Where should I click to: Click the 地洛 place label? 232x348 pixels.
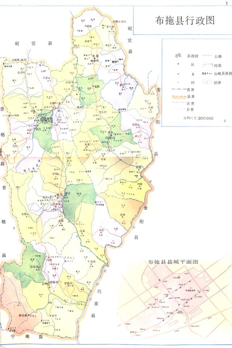tap(135, 125)
